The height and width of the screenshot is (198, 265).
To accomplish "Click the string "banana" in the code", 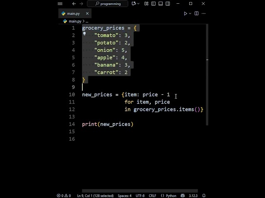I will [106, 65].
